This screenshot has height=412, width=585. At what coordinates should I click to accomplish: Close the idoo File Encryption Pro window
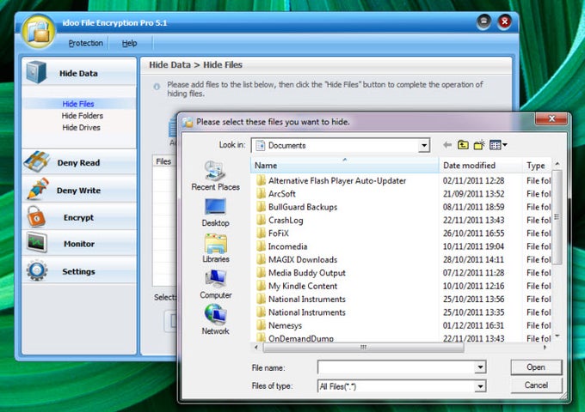[505, 22]
